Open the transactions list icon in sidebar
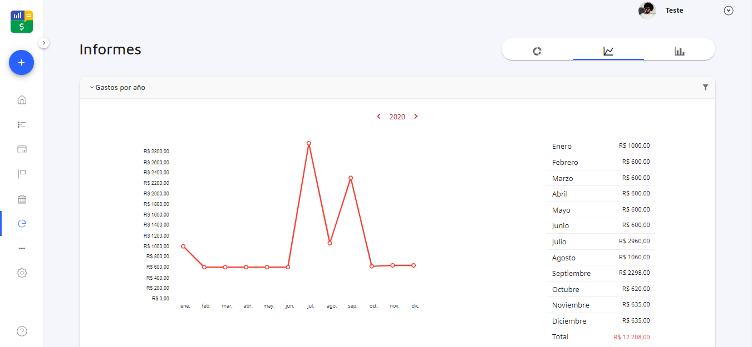752x347 pixels. click(x=22, y=125)
